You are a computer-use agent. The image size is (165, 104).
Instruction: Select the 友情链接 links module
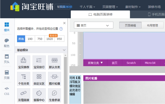pyautogui.click(x=24, y=95)
